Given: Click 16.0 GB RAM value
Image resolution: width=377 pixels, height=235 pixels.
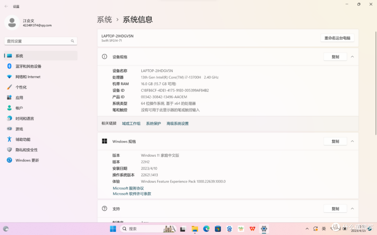Looking at the screenshot, I should coord(158,84).
